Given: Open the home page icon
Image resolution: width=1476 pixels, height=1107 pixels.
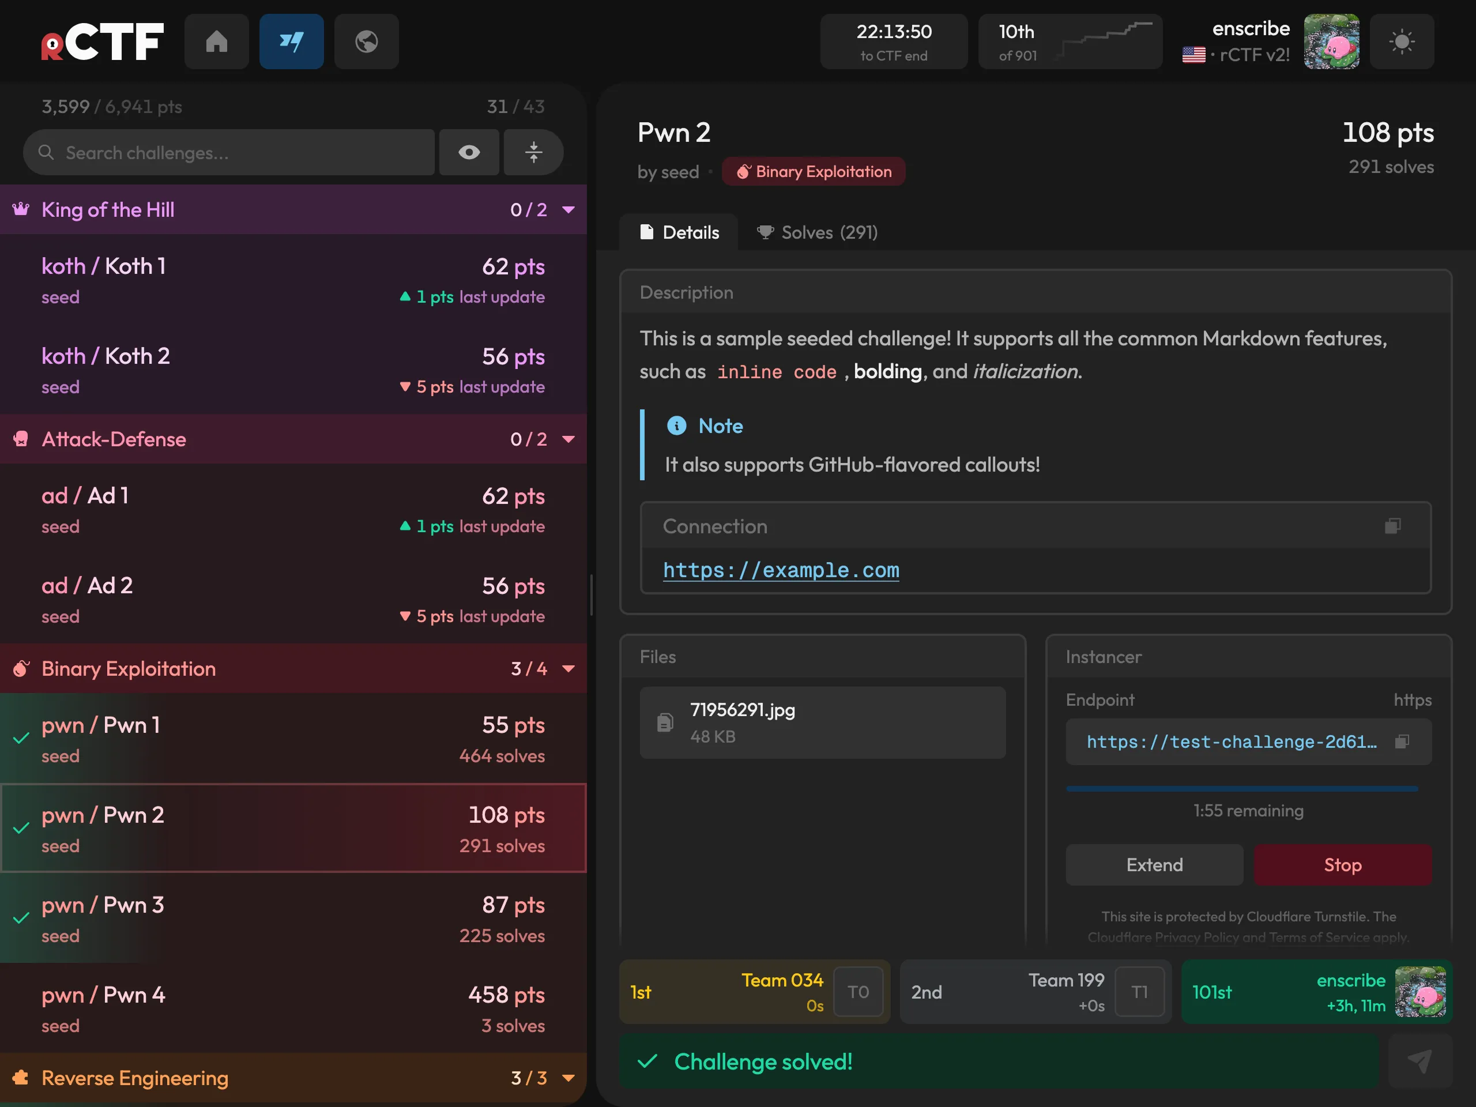Looking at the screenshot, I should (216, 42).
